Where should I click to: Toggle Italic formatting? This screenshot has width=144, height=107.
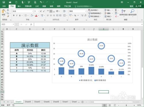point(17,15)
